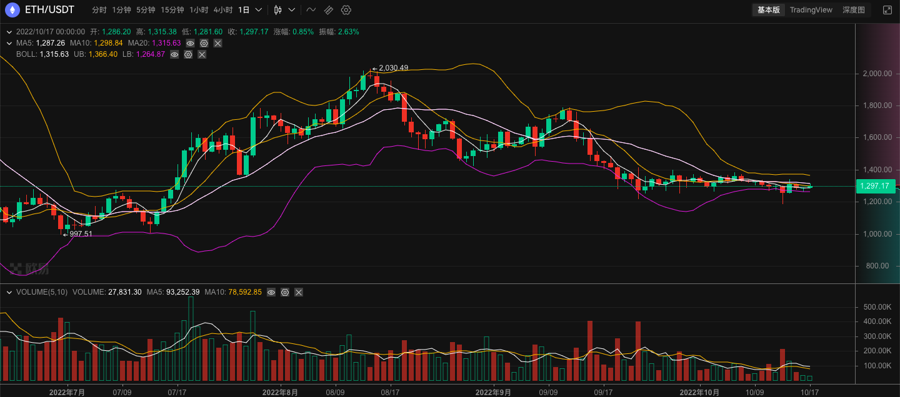Screen dimensions: 900x397
Task: Toggle VOLUME indicator visibility eye
Action: [271, 292]
